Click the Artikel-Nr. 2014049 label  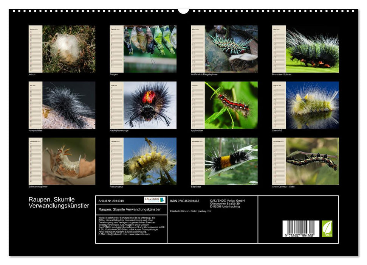tap(111, 200)
